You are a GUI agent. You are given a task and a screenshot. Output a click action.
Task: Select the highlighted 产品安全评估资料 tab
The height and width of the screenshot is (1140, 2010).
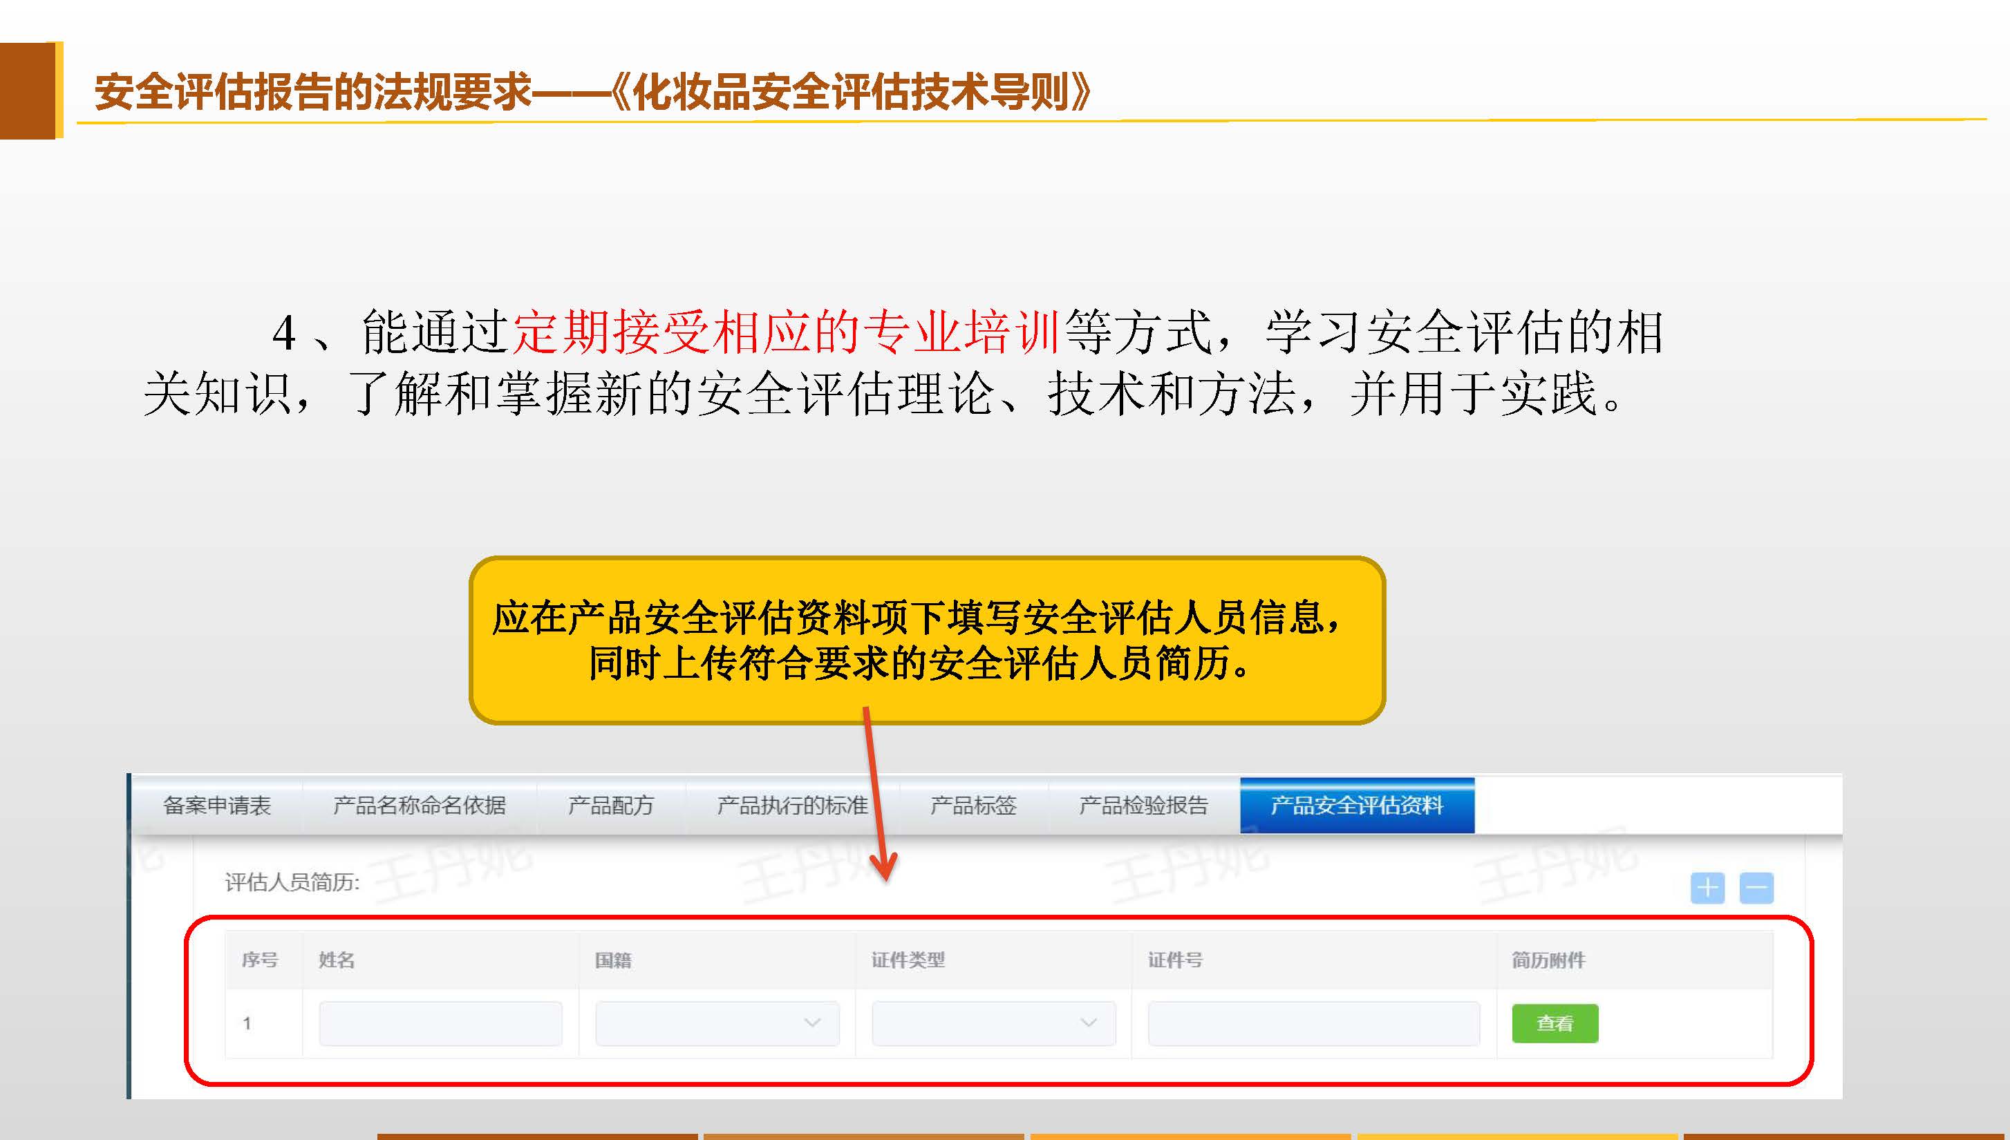(1357, 806)
